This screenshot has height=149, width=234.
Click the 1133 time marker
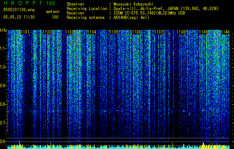[70, 32]
